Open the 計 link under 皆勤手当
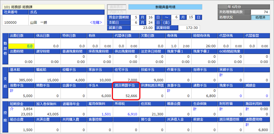 12,90
